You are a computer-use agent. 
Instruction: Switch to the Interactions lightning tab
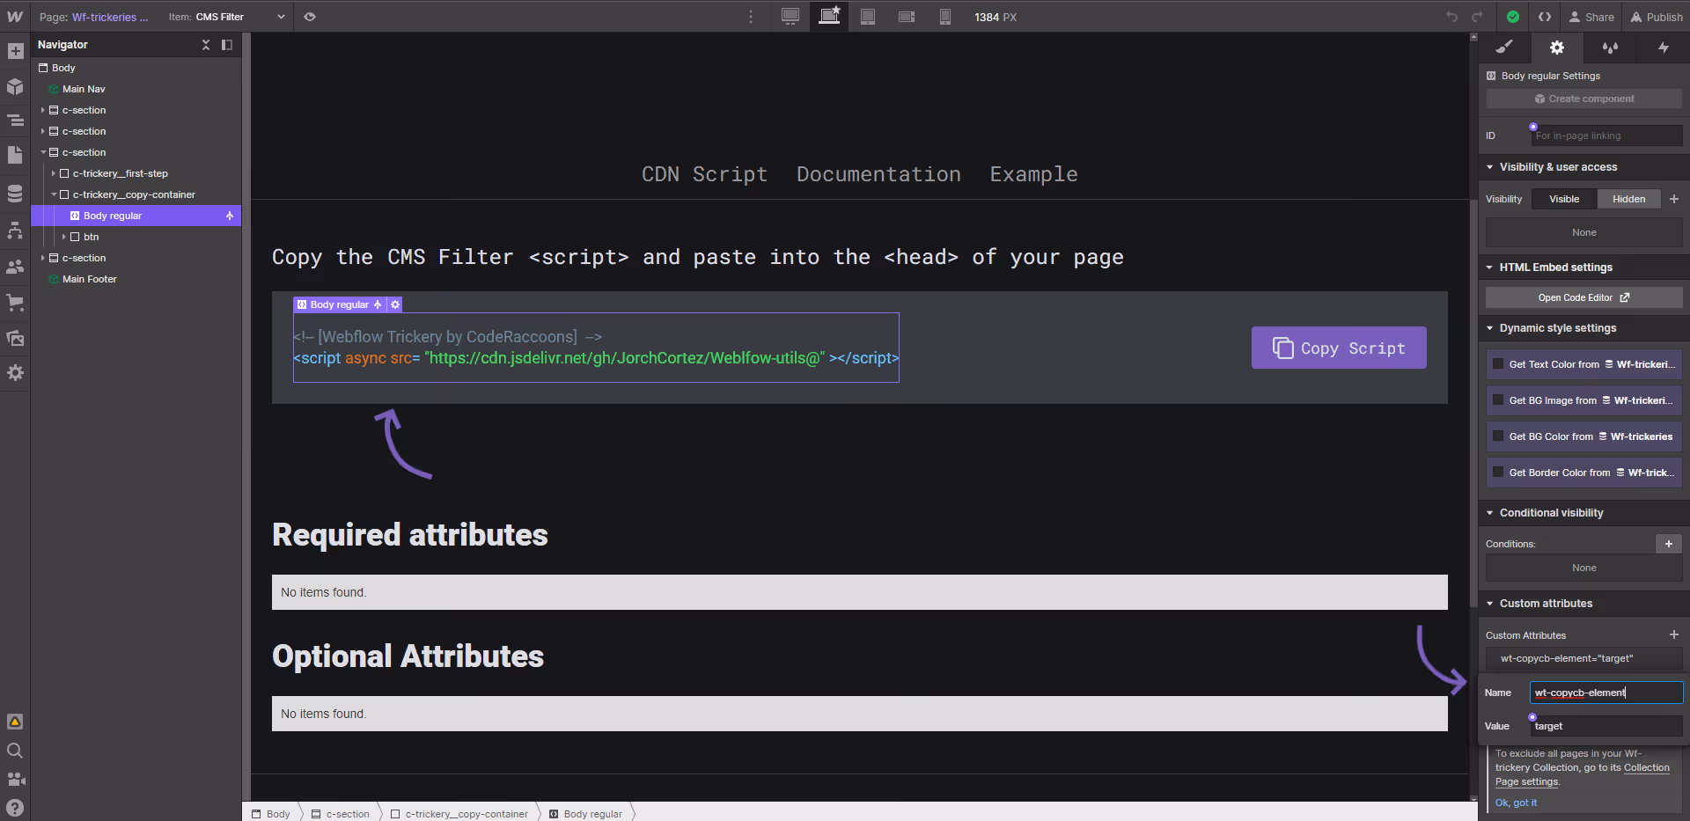1663,48
